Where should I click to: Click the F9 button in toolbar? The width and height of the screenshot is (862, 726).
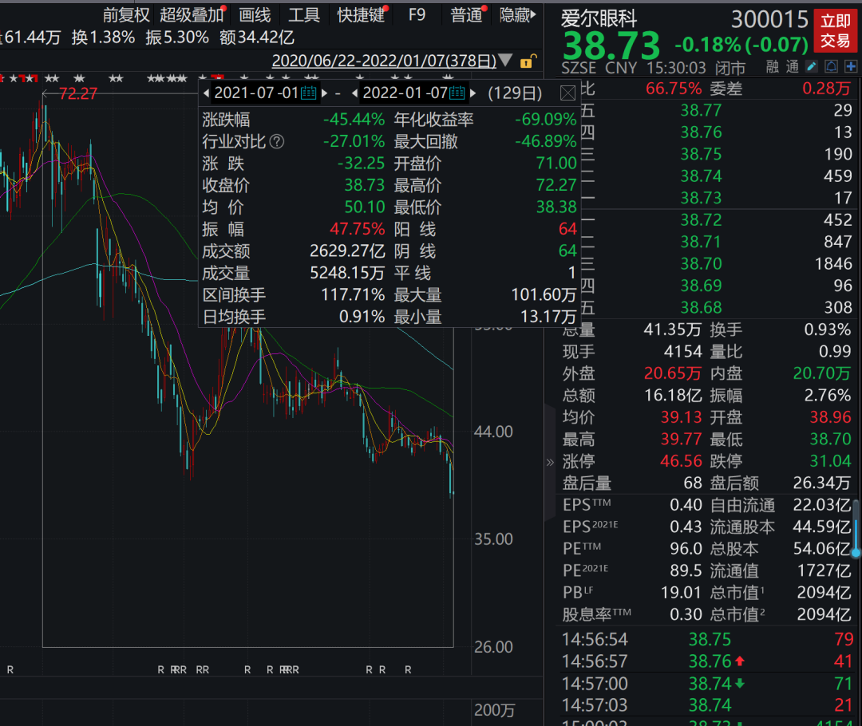click(417, 15)
